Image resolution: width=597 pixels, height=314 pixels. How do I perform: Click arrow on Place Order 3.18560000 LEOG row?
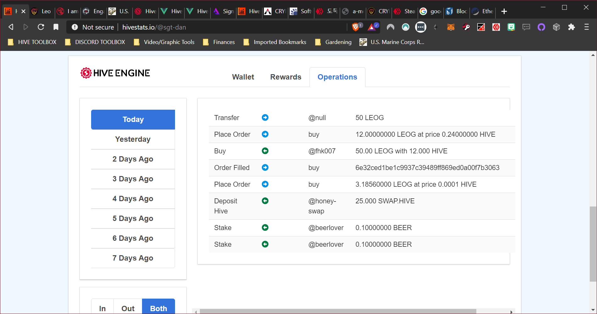tap(265, 184)
